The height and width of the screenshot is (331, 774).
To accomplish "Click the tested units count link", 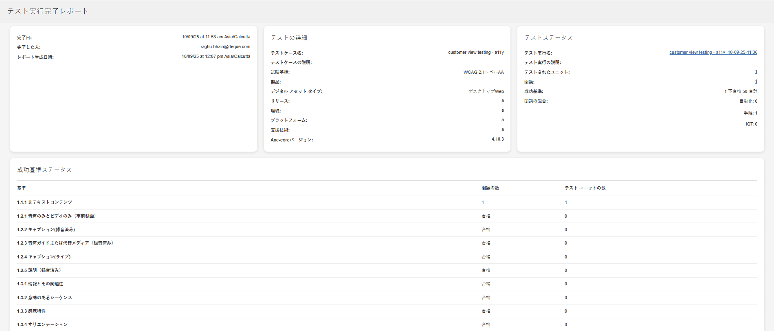I will (x=756, y=72).
